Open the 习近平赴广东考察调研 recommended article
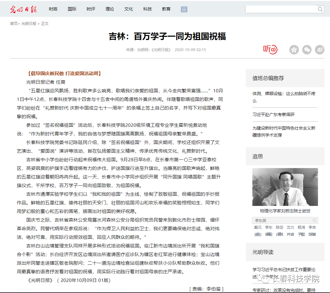This screenshot has width=330, height=293. tap(273, 114)
